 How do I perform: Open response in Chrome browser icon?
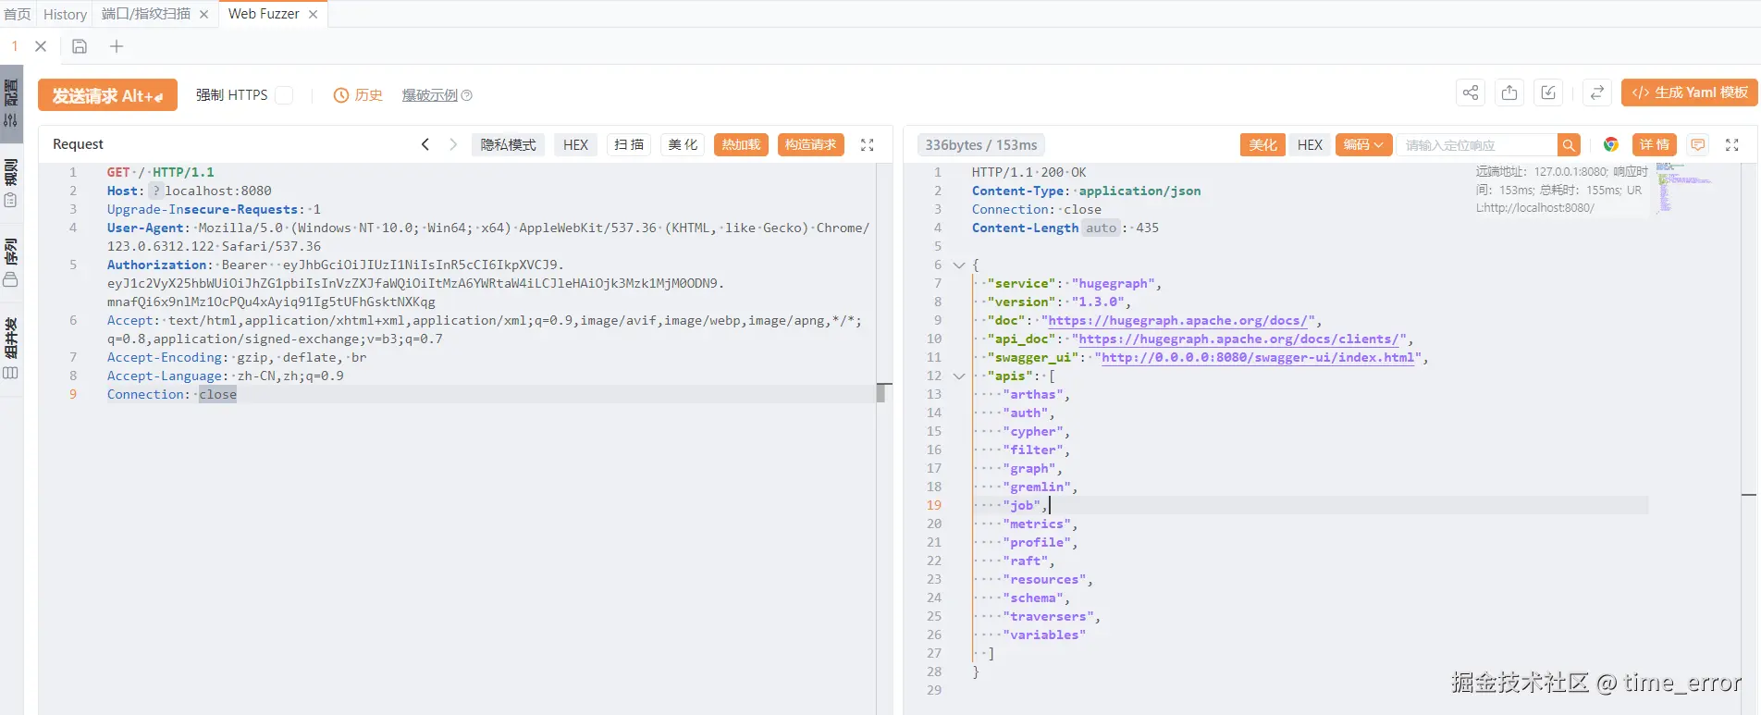click(x=1611, y=144)
